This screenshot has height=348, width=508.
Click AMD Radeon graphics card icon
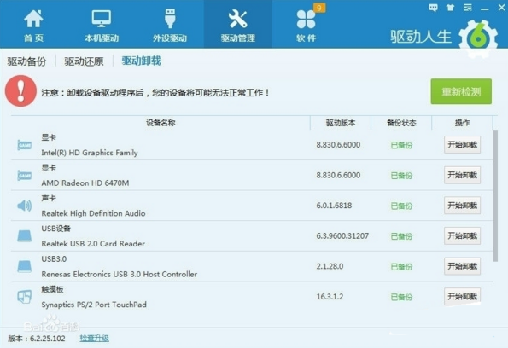24,175
